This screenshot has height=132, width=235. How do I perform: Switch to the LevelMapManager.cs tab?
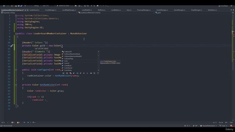[x=69, y=10]
